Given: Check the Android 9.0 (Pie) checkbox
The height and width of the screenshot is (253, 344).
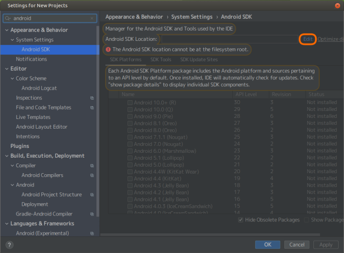Looking at the screenshot, I should (130, 116).
